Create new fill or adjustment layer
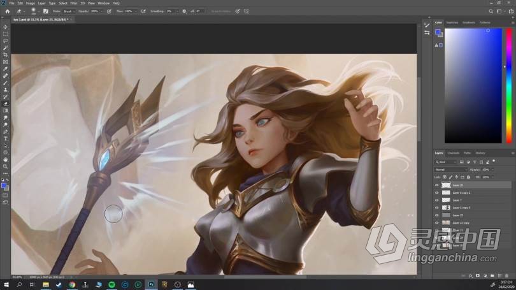 click(x=485, y=275)
